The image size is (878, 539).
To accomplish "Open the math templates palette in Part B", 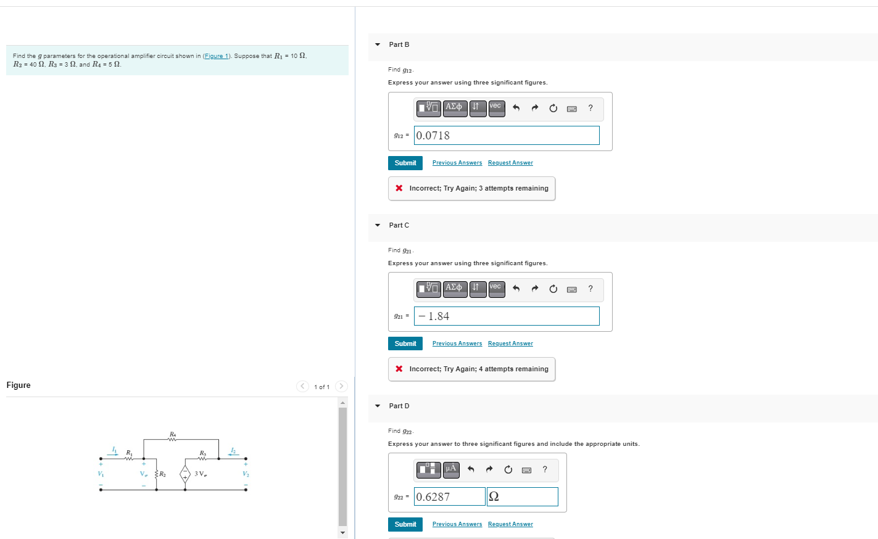I will [428, 108].
